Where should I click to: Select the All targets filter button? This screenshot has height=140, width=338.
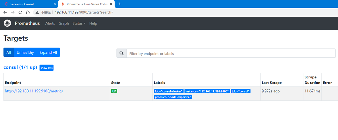(x=8, y=52)
